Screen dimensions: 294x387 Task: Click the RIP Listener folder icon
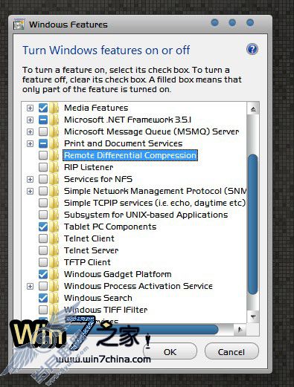54,167
